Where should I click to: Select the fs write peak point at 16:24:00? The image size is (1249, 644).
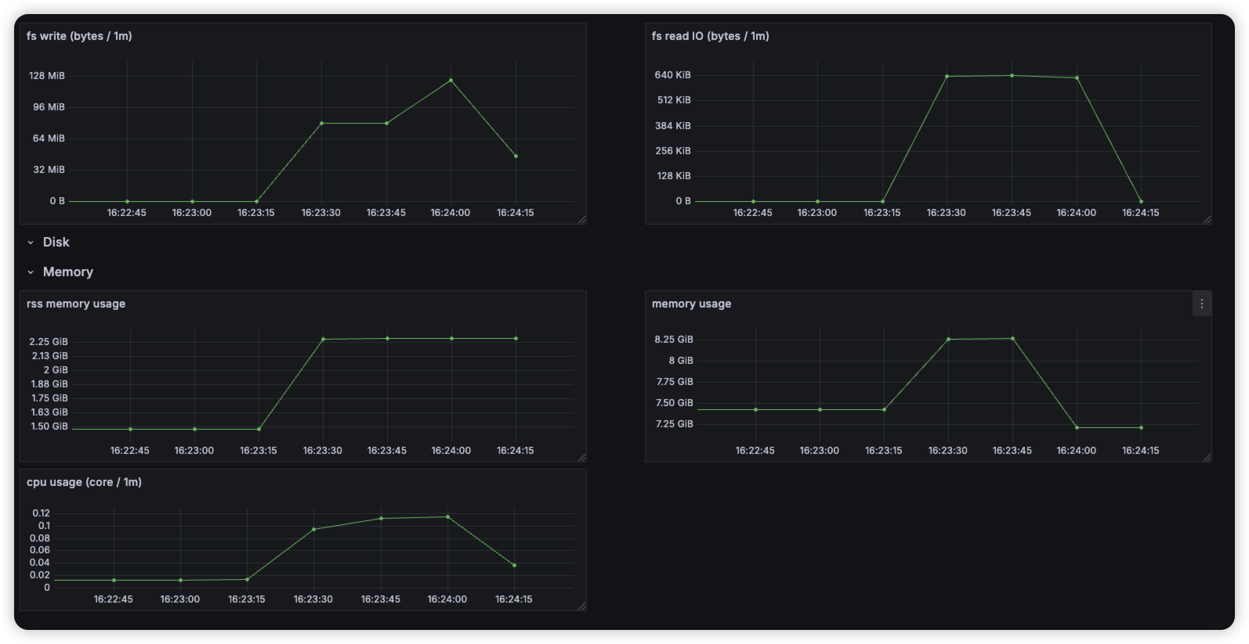(451, 80)
